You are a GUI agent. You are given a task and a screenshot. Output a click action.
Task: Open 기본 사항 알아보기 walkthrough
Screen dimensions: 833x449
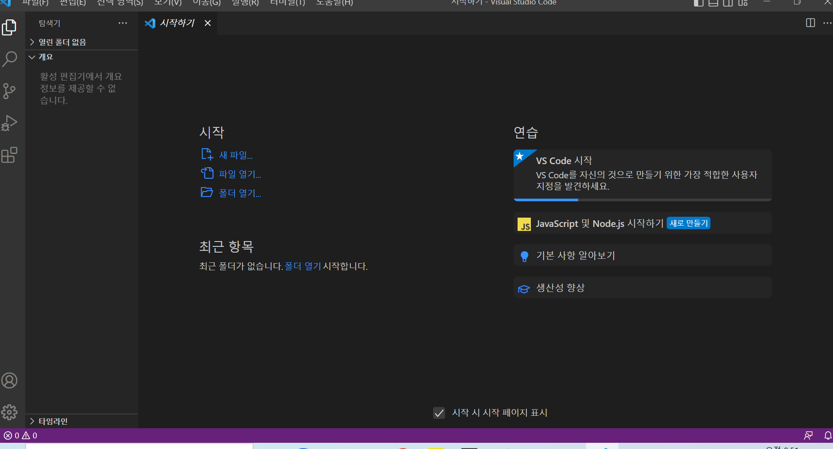[643, 256]
